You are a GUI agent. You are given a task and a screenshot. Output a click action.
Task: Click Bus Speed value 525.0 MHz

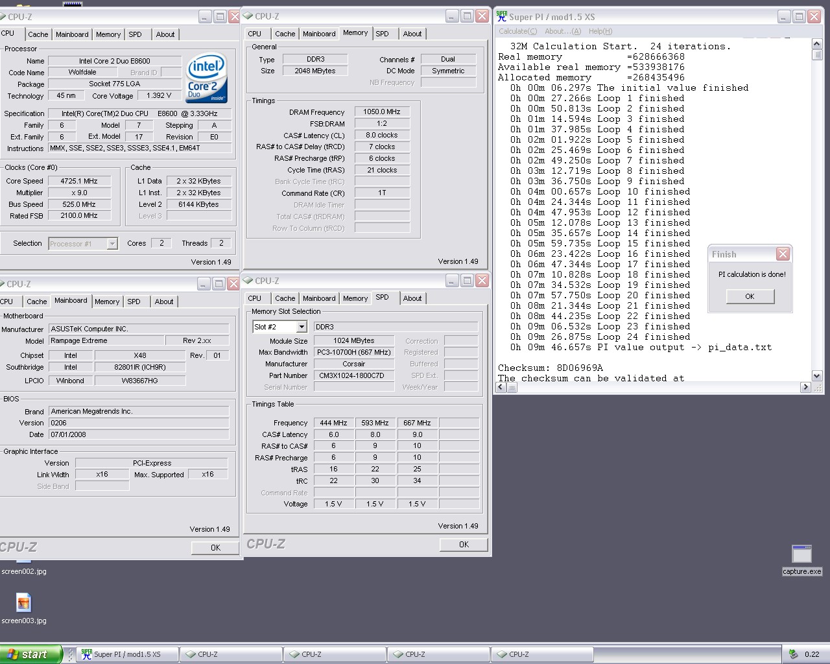79,204
